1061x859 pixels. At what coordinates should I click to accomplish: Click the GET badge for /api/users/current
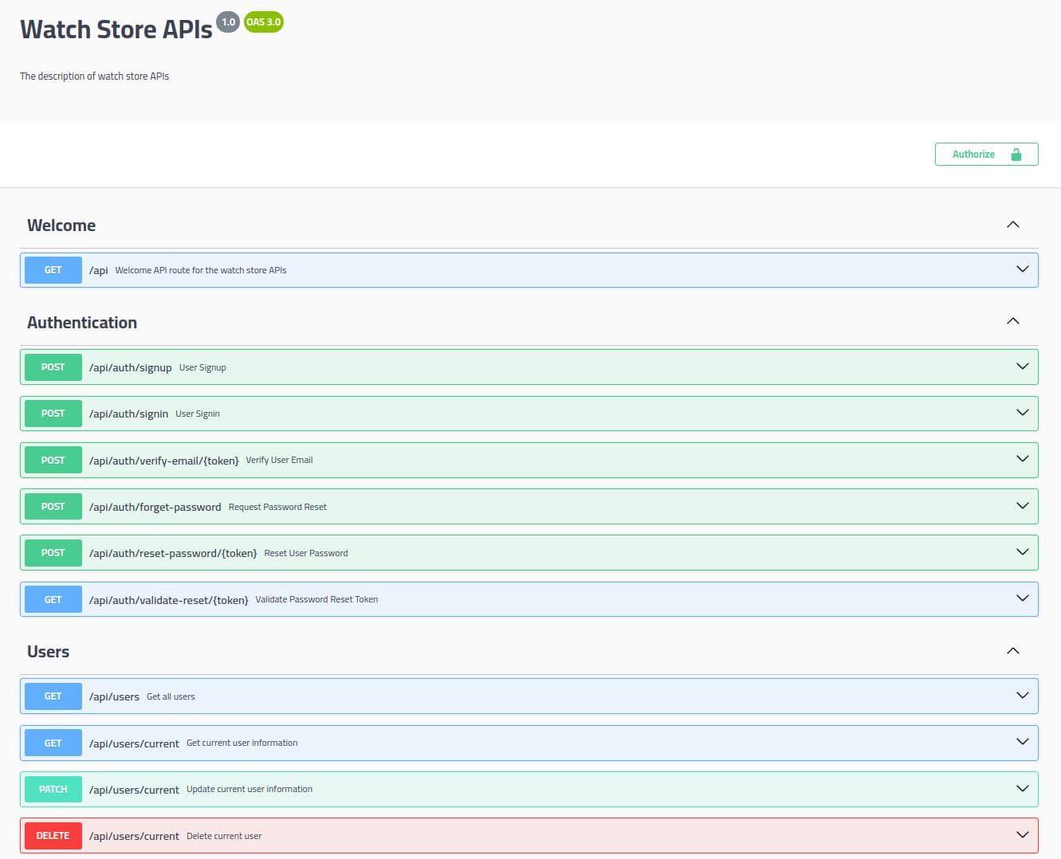pos(53,743)
